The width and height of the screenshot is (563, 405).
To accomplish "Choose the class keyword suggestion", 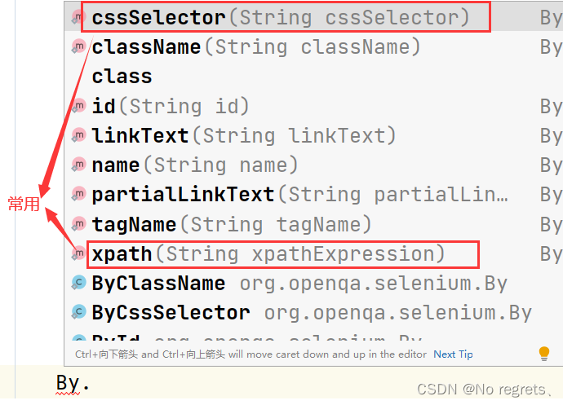I will pos(313,76).
